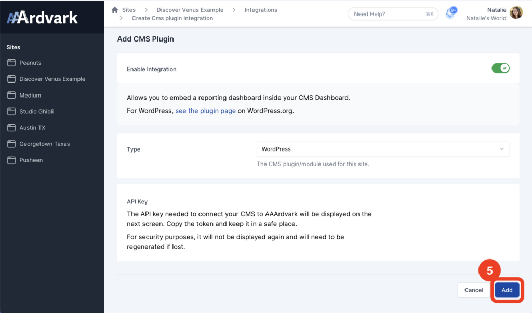Image resolution: width=532 pixels, height=313 pixels.
Task: Click the Peanuts site window icon
Action: click(x=11, y=63)
